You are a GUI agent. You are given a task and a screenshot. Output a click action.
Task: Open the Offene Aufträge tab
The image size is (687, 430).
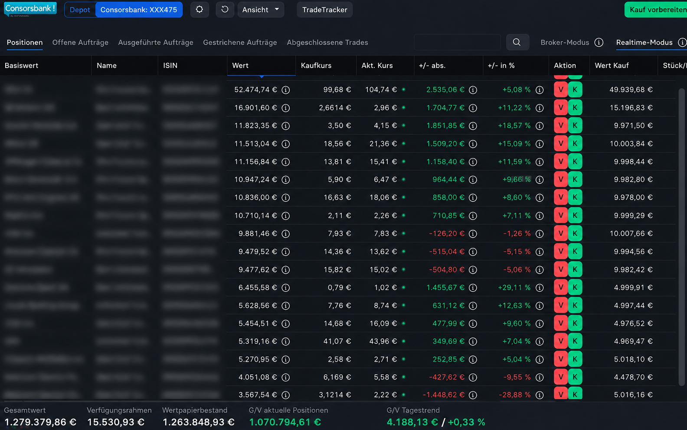[80, 42]
